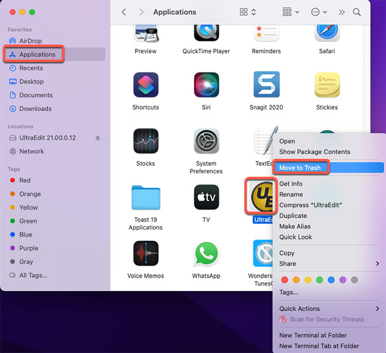Select the UltraEdit app icon
The image size is (386, 353).
point(262,197)
